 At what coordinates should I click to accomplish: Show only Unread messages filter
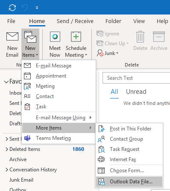(136, 92)
